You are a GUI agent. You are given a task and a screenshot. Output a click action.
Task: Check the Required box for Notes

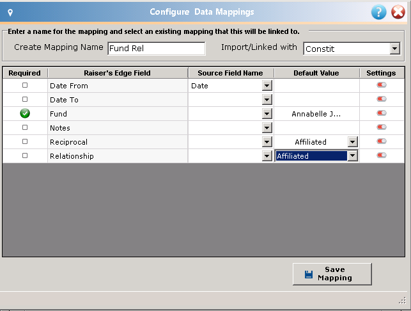[x=25, y=127]
